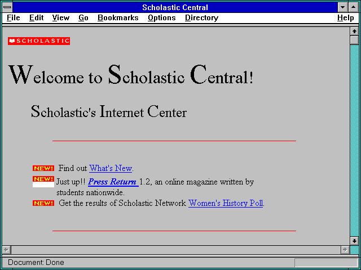Maximize the Scholastic Central window
Image resolution: width=361 pixels, height=270 pixels.
tap(354, 7)
